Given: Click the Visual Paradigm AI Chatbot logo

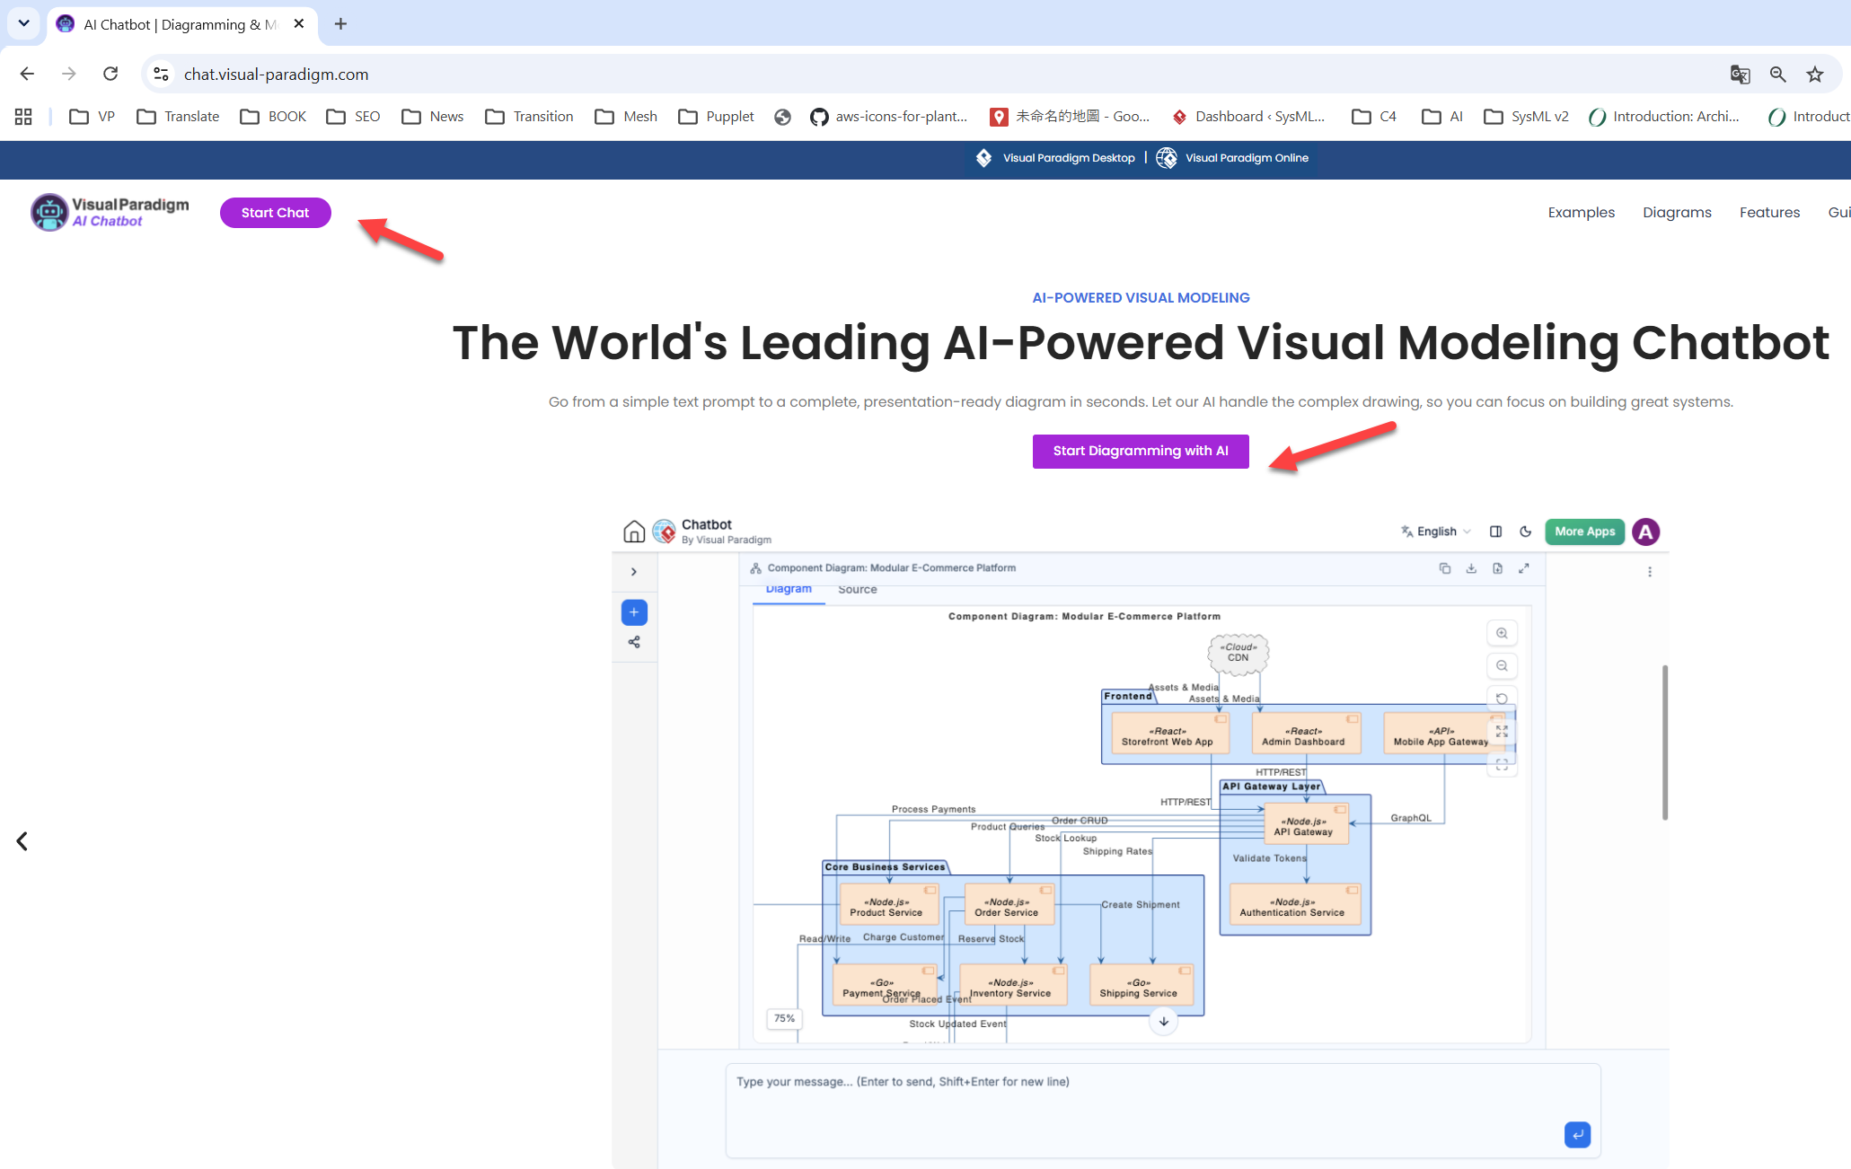Looking at the screenshot, I should (110, 213).
